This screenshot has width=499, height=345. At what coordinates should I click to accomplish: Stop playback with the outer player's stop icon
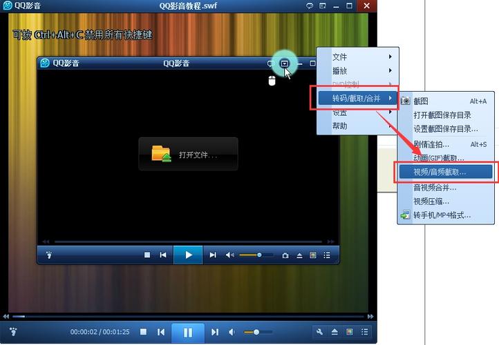coord(144,332)
